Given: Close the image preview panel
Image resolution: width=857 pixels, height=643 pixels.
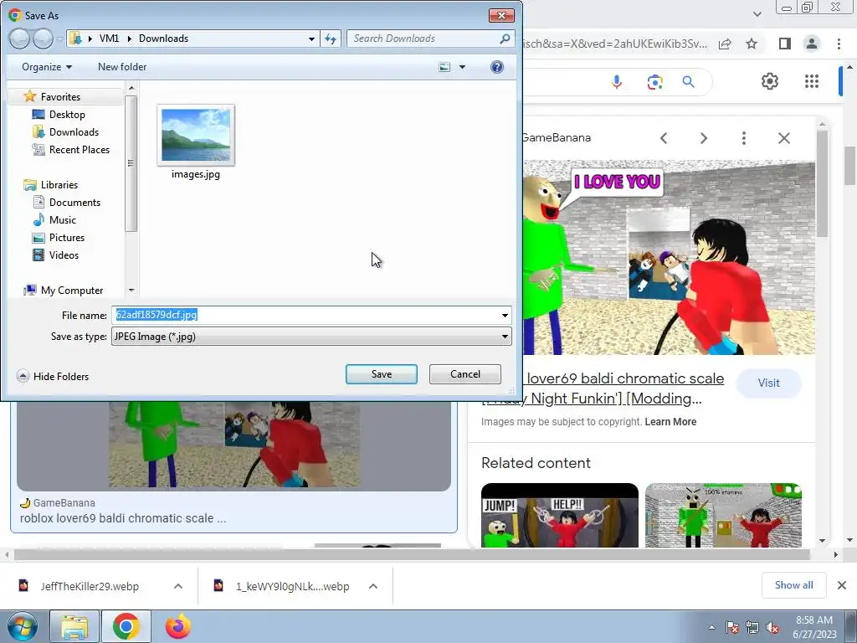Looking at the screenshot, I should (x=783, y=138).
